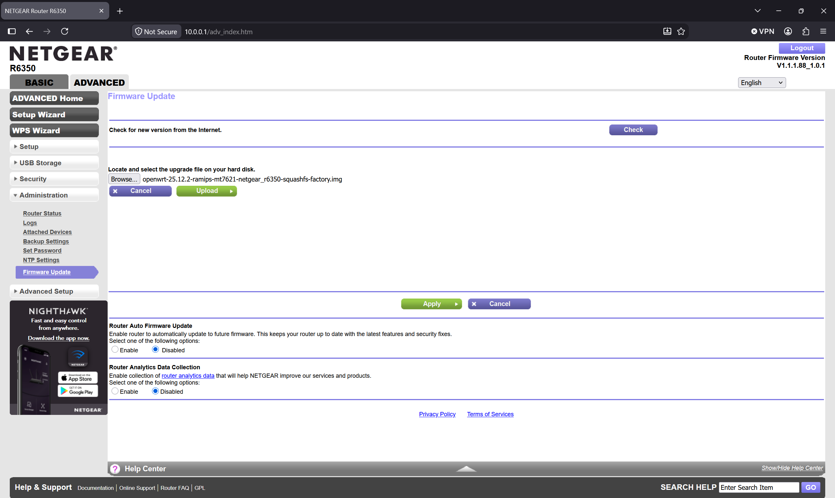835x498 pixels.
Task: Open the browser hamburger menu
Action: 823,31
